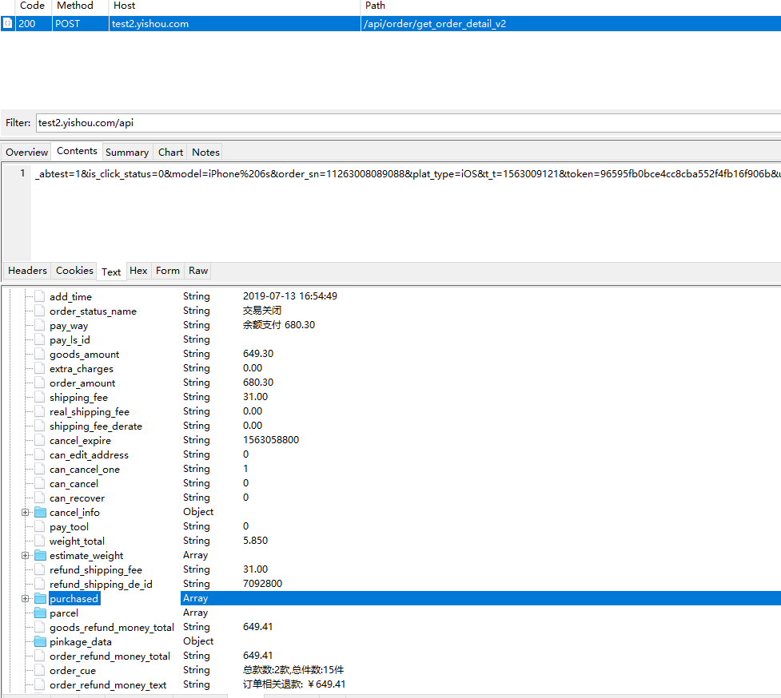Switch to the Contents tab
Screen dimensions: 781x698
tap(77, 151)
